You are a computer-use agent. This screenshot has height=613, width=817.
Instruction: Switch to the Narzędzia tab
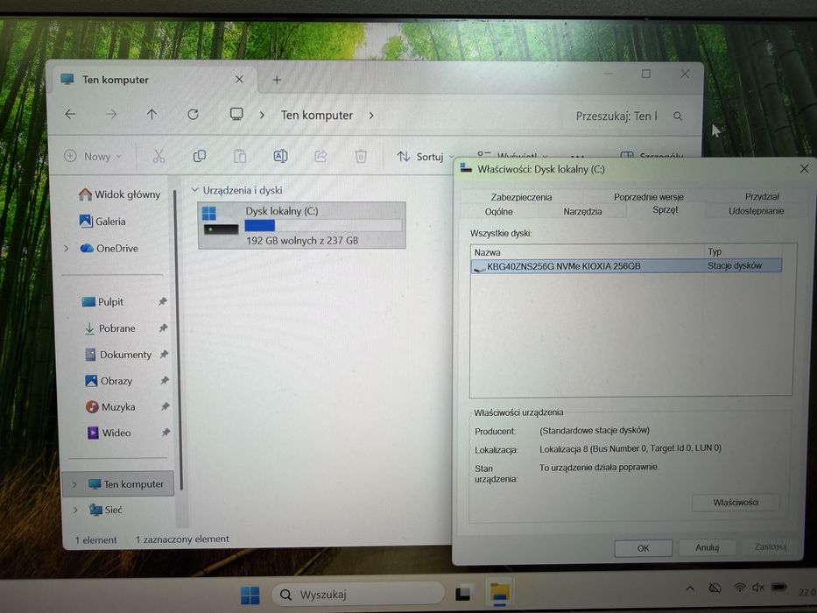click(582, 212)
